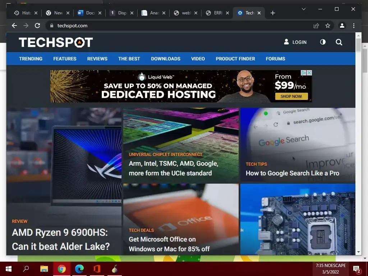Open AMD Ryzen 9 6900HS review article
The width and height of the screenshot is (368, 276).
(60, 239)
